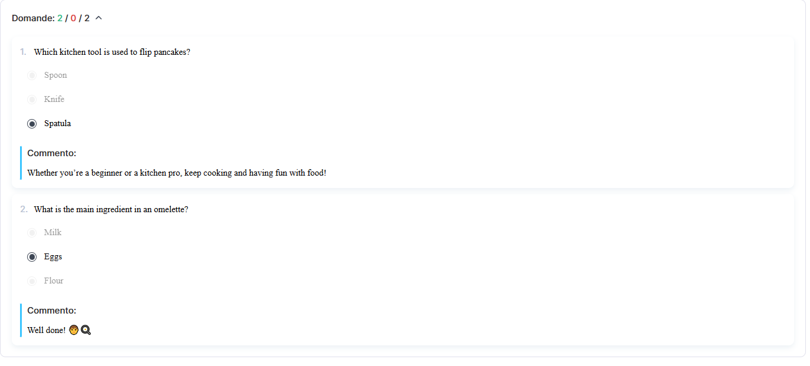Select the Knife radio button
The image size is (810, 366).
point(32,100)
